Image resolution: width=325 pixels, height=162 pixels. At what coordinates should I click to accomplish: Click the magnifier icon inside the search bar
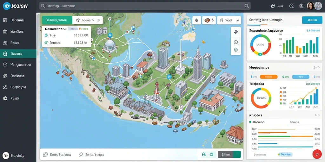pyautogui.click(x=246, y=6)
